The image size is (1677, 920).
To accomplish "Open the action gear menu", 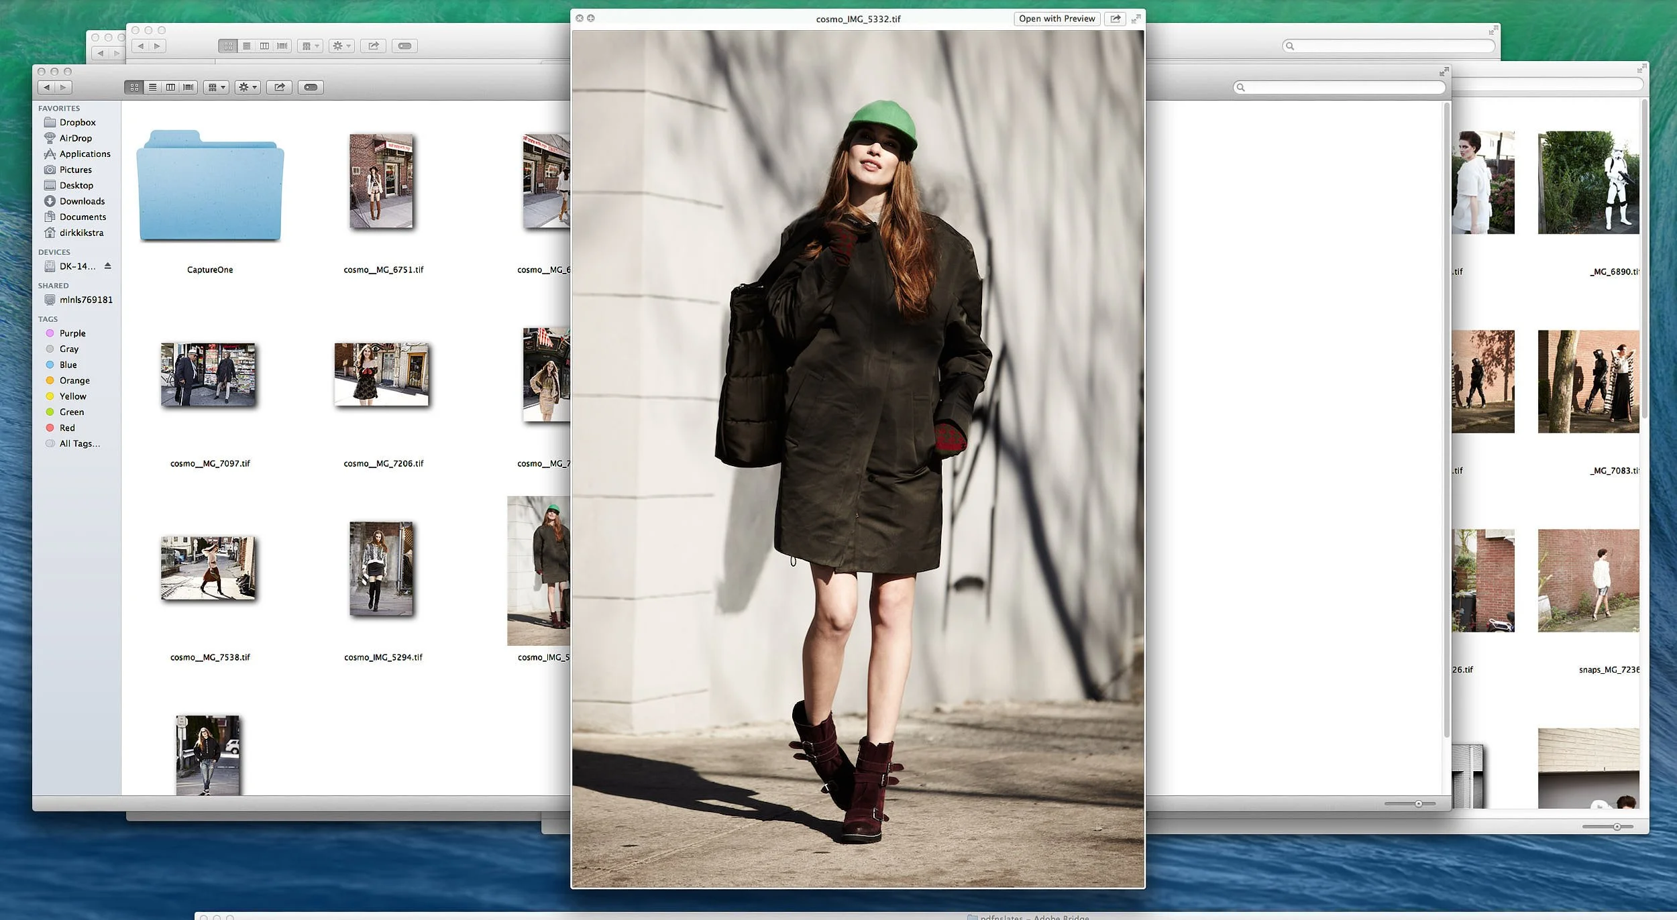I will (x=247, y=87).
